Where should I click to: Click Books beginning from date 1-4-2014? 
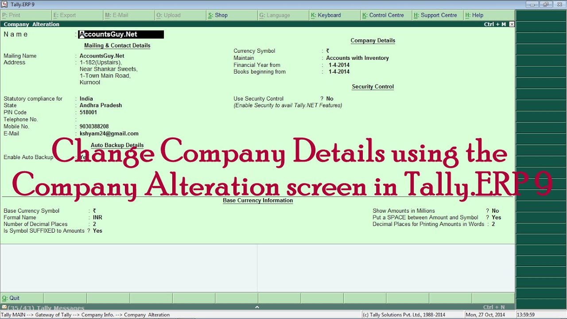coord(339,72)
